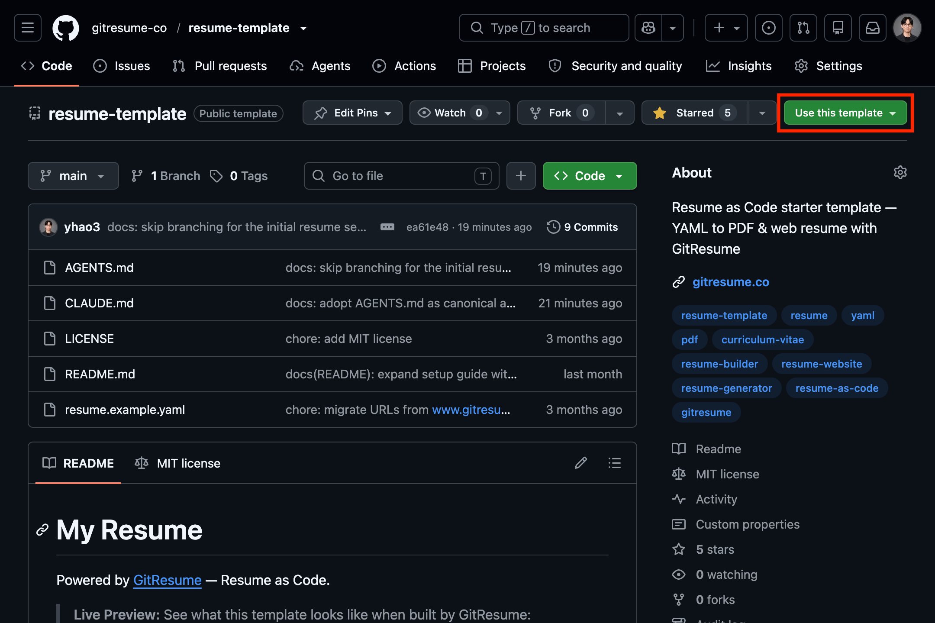The width and height of the screenshot is (935, 623).
Task: Expand the Copilot dropdown arrow in header
Action: 673,28
